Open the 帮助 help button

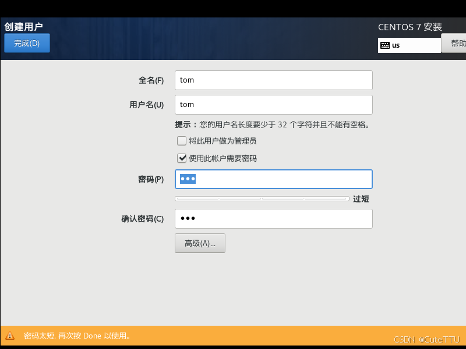tap(454, 43)
